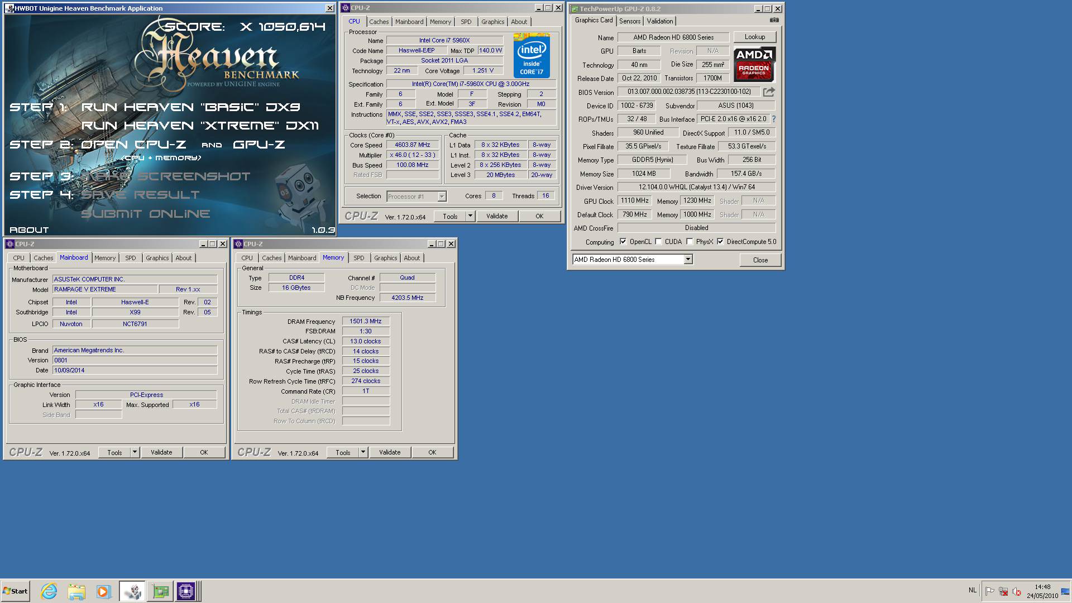Click the DRAM Frequency 1501.3 MHz field
Image resolution: width=1072 pixels, height=603 pixels.
pyautogui.click(x=366, y=322)
